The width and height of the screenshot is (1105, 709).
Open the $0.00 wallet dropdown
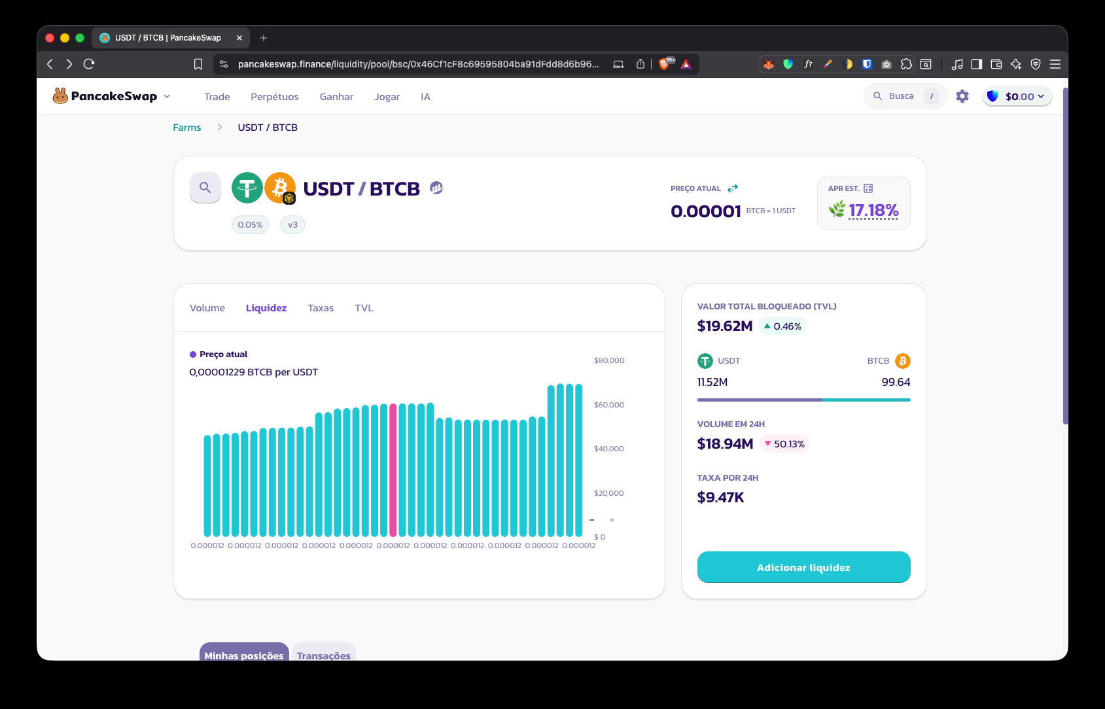coord(1017,96)
